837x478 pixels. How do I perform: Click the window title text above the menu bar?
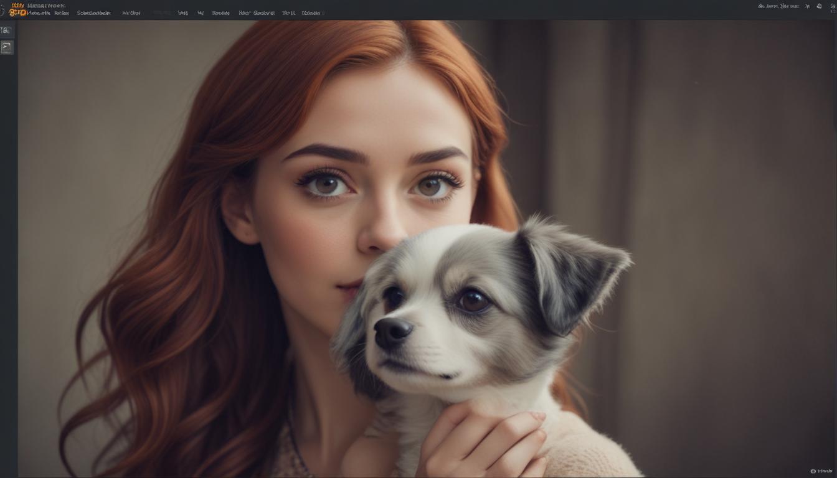pyautogui.click(x=46, y=6)
